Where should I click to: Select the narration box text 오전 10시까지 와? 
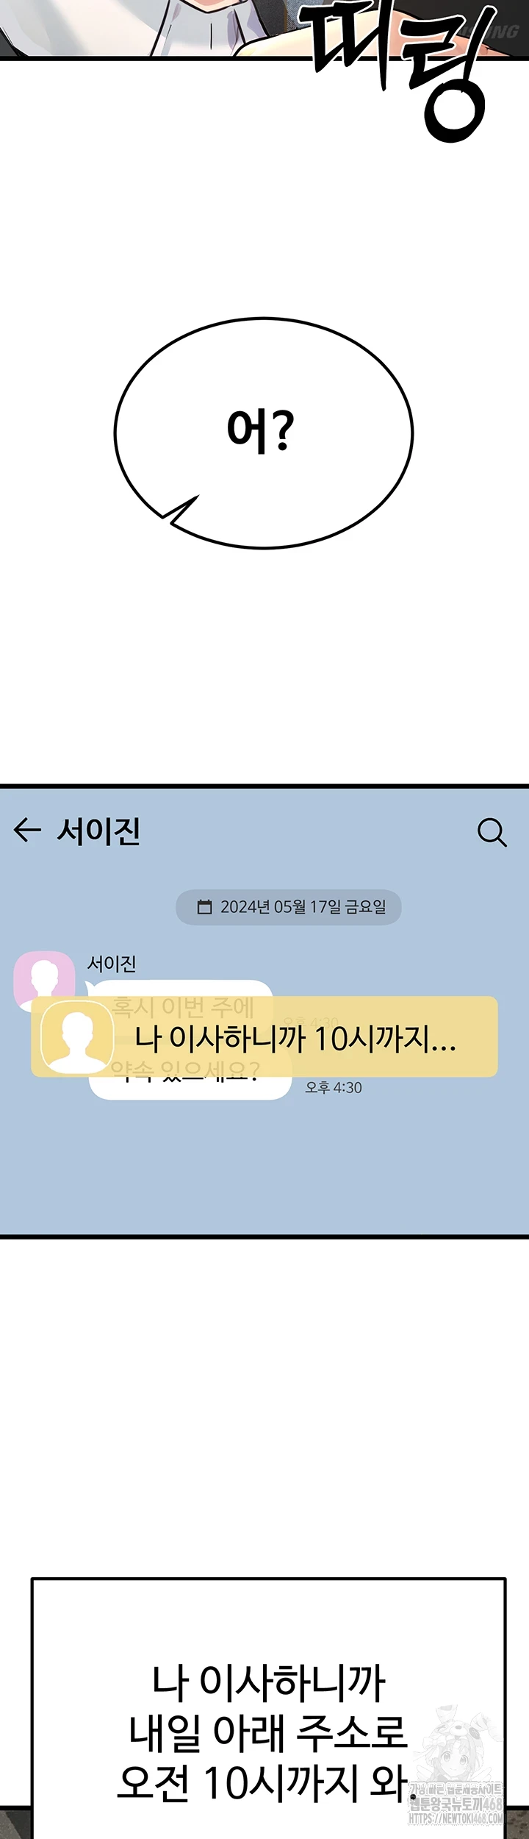(263, 1783)
